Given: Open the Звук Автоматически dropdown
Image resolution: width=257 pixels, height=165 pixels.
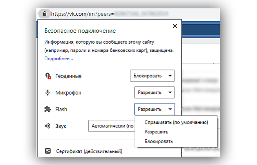Looking at the screenshot, I should 111,126.
